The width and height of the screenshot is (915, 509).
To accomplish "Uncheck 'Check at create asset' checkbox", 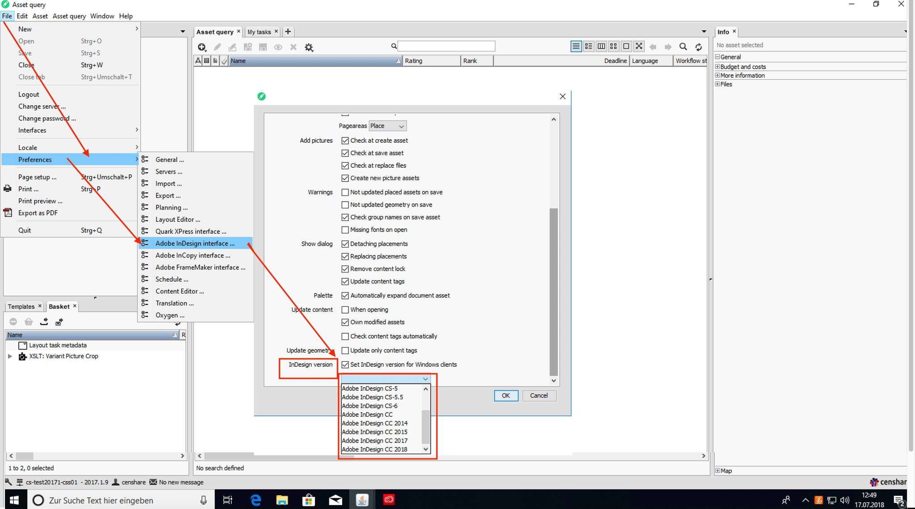I will pyautogui.click(x=345, y=141).
